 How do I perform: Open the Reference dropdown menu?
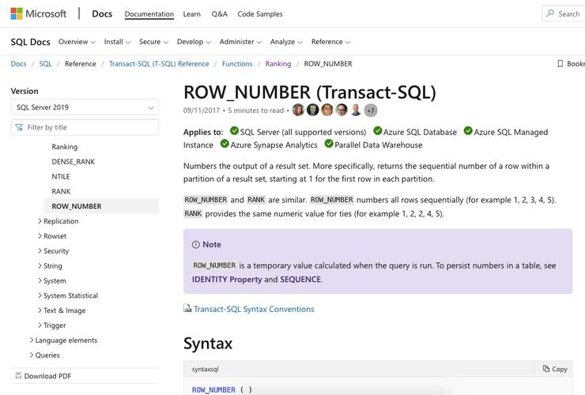tap(331, 42)
